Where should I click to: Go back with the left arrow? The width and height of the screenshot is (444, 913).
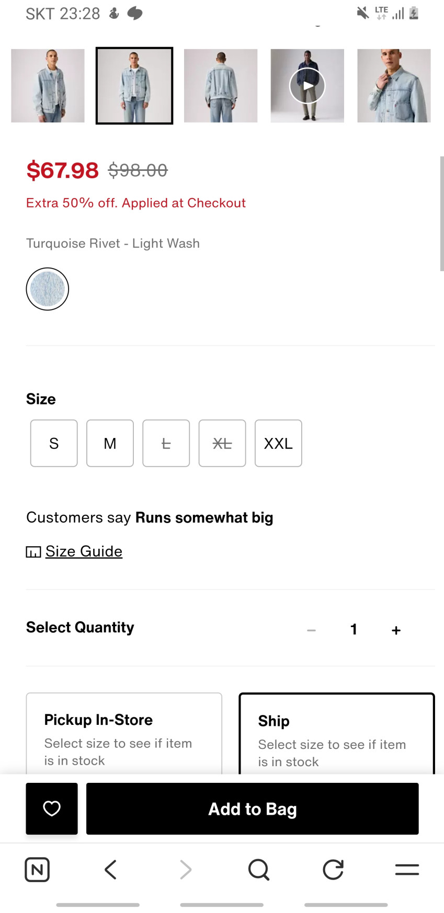110,870
